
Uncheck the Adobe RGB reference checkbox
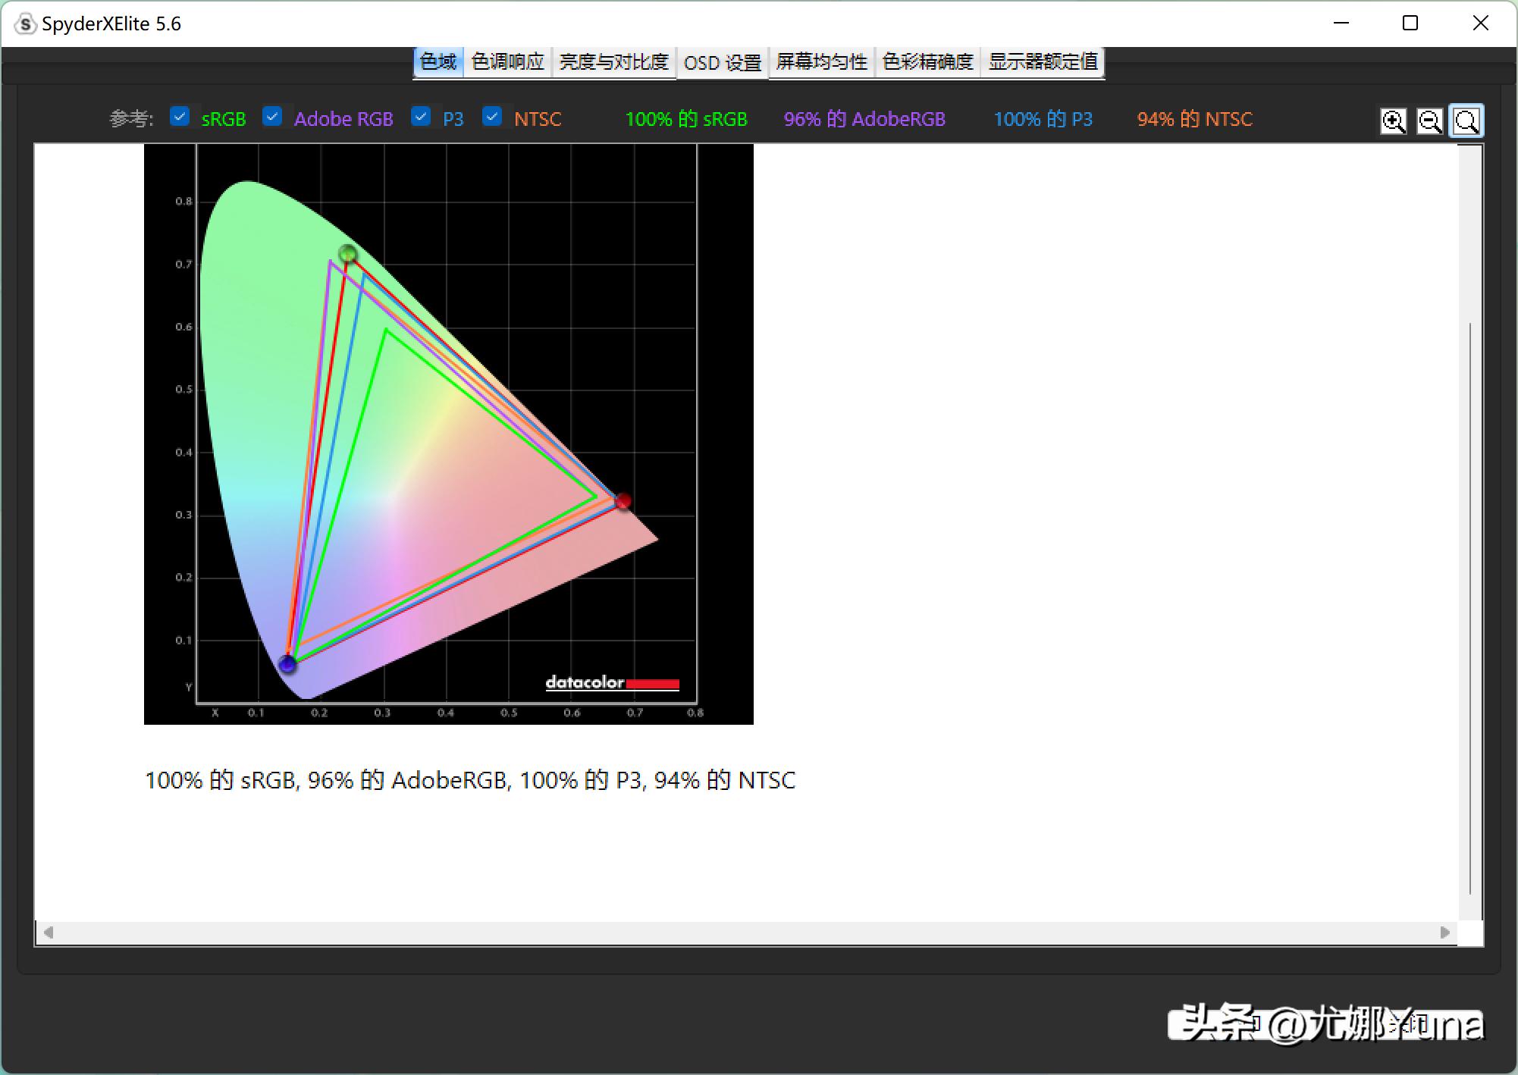272,117
